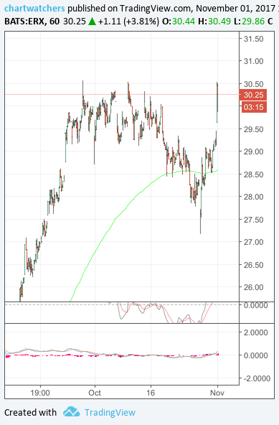Click the 31.00 price axis label

click(x=253, y=61)
